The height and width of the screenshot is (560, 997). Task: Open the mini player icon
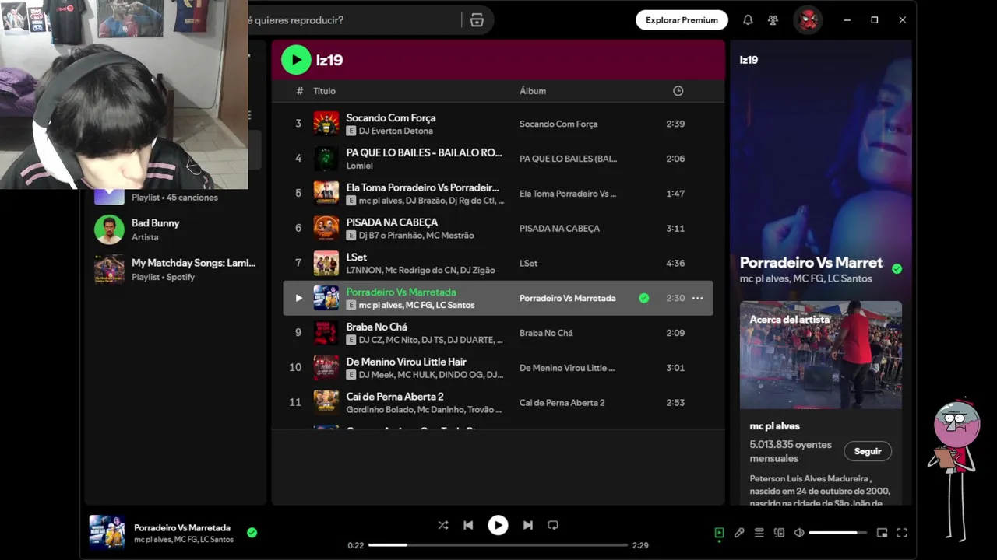tap(882, 533)
